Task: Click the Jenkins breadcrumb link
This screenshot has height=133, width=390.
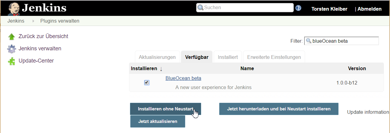Action: point(16,21)
